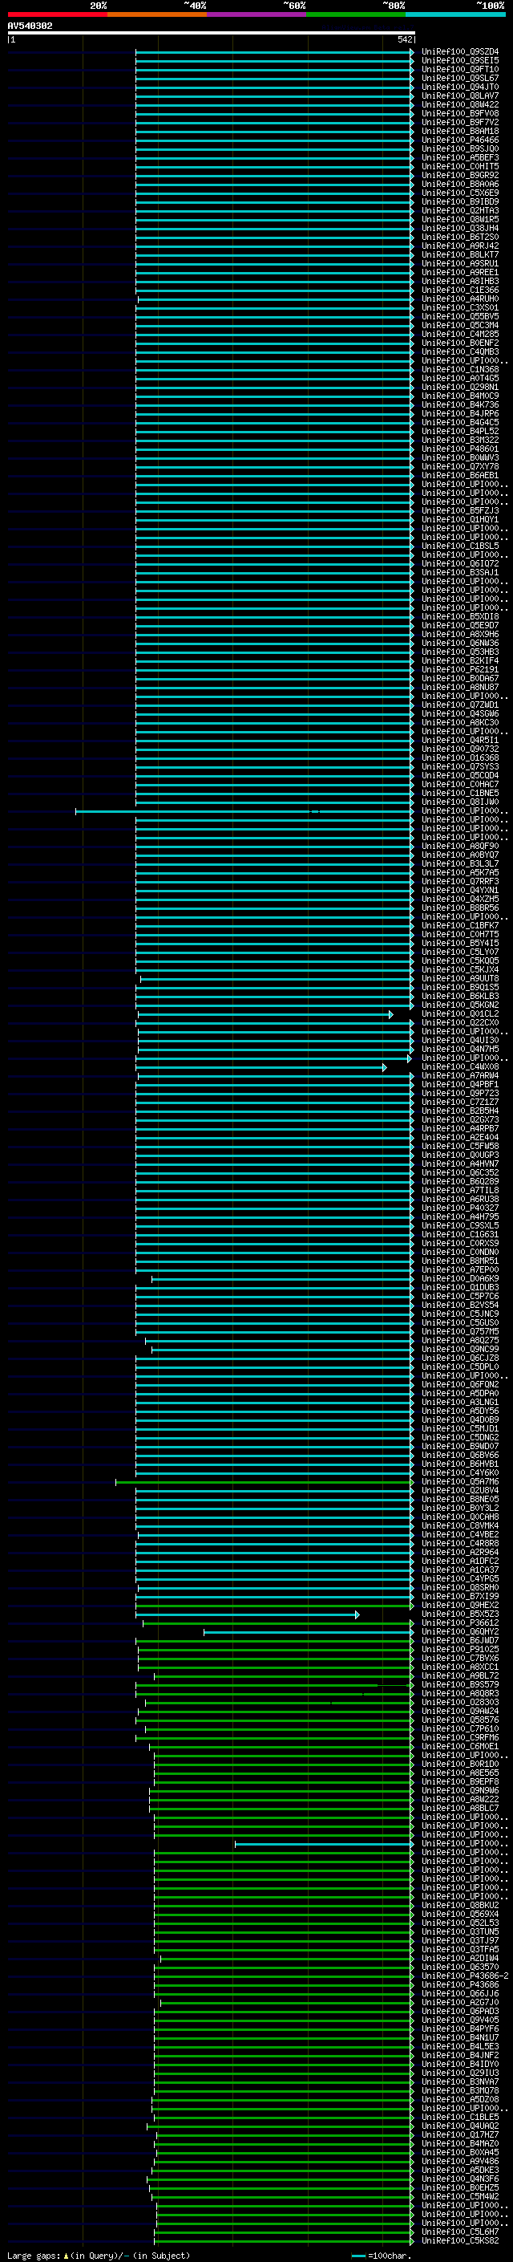This screenshot has height=2262, width=513.
Task: Select the query name AV540302
Action: 30,26
